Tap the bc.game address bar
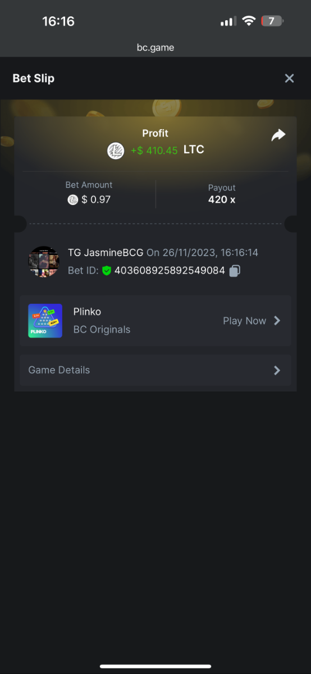This screenshot has height=674, width=311. click(x=155, y=48)
